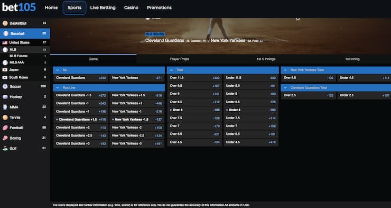Open the Golf sport icon
The width and height of the screenshot is (391, 208).
coord(5,148)
